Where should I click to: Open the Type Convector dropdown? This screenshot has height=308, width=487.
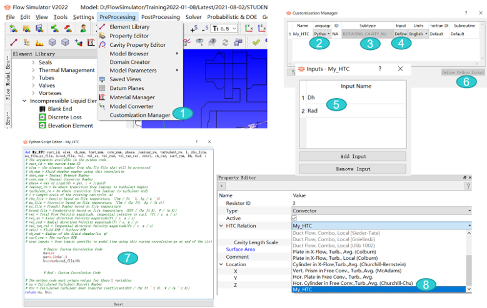tap(382, 211)
